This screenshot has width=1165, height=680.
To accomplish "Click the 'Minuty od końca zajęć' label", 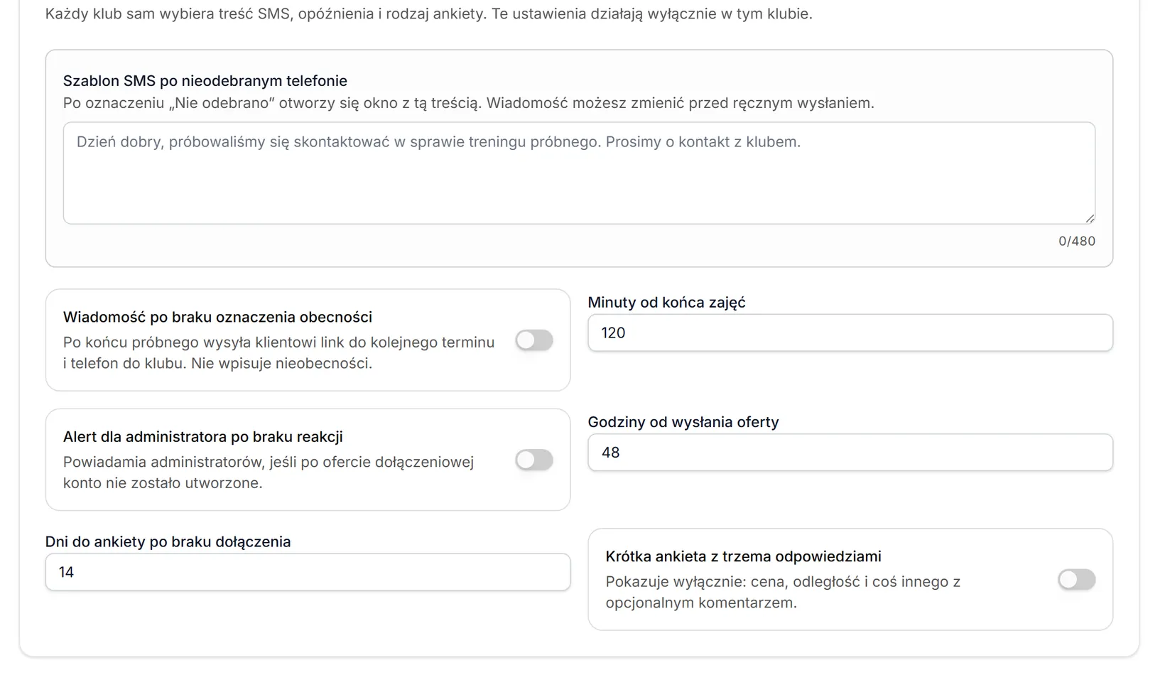I will 666,302.
